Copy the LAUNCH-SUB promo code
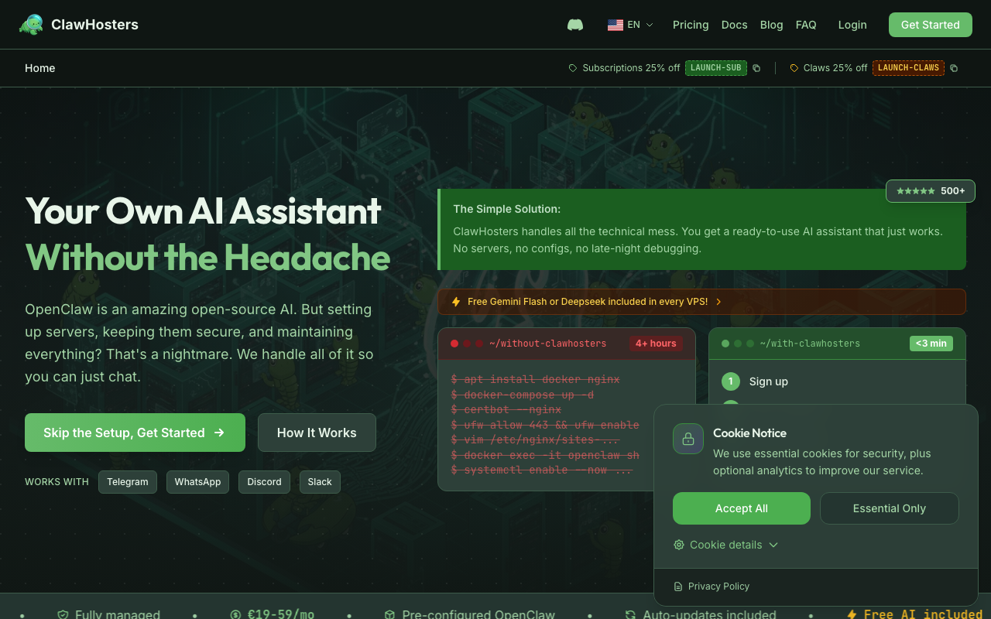Screen dimensions: 991x619 (x=756, y=68)
